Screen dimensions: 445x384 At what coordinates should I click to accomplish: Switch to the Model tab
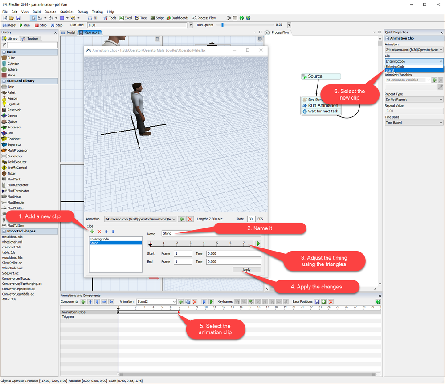(x=69, y=32)
